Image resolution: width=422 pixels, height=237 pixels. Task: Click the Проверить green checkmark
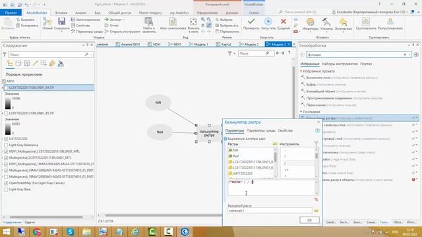(x=251, y=24)
